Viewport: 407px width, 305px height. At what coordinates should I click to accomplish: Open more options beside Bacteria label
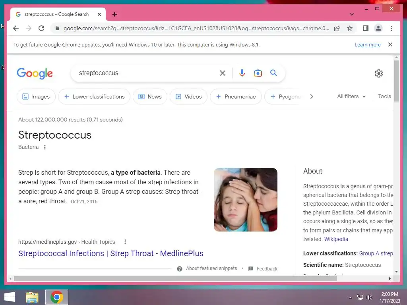click(x=45, y=147)
